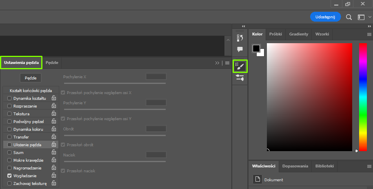Click the Pochylenie Y value field

coord(156,102)
